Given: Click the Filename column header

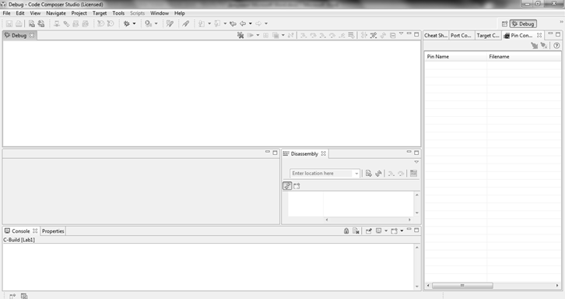Looking at the screenshot, I should tap(524, 57).
